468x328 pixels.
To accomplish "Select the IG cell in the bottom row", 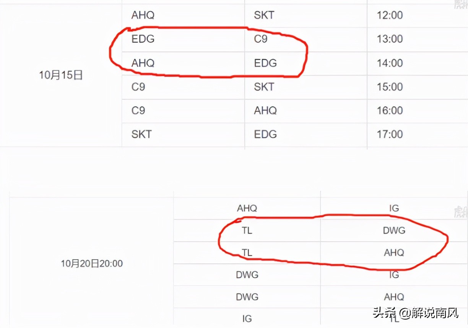I will [247, 318].
